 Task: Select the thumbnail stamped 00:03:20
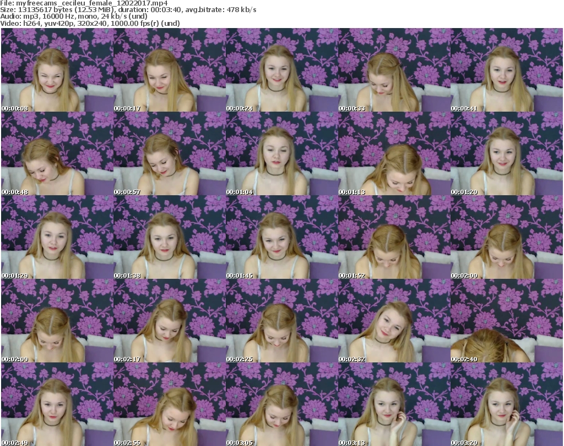pos(507,404)
